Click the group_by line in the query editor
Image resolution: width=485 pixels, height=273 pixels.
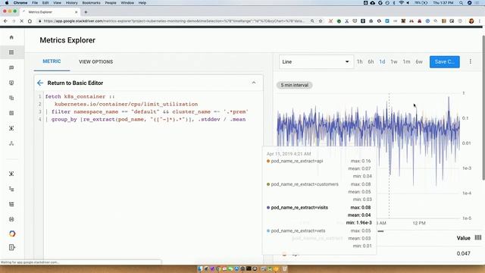point(145,119)
